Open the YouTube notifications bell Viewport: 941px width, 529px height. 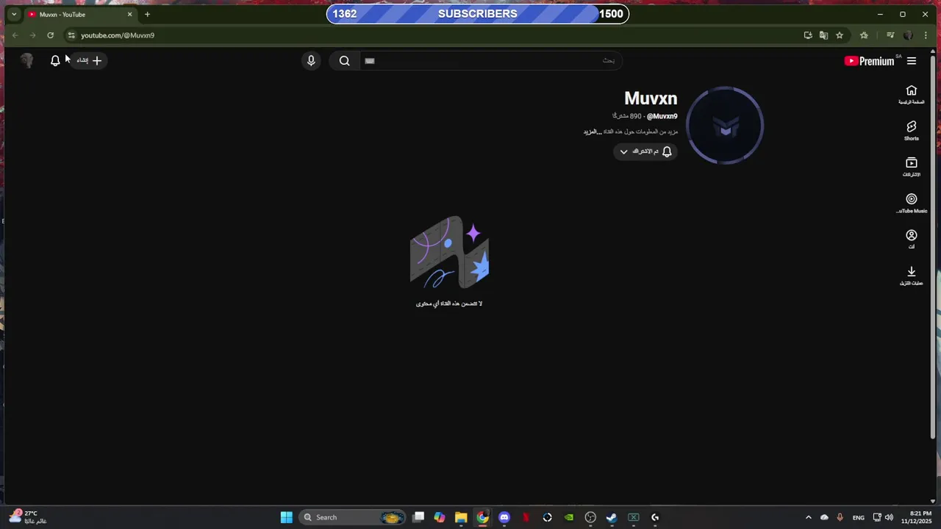click(x=55, y=61)
